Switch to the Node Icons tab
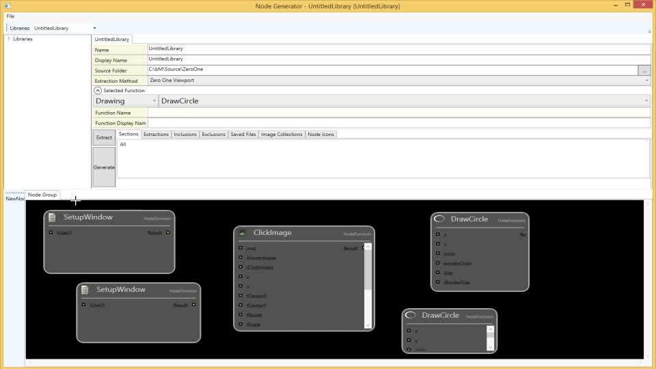This screenshot has width=656, height=369. click(321, 135)
